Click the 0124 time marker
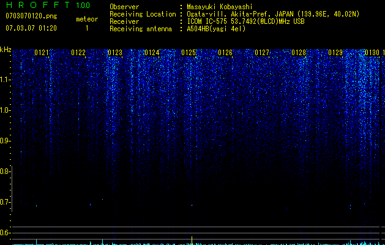Screen dimensions: 385x245 pos(152,53)
